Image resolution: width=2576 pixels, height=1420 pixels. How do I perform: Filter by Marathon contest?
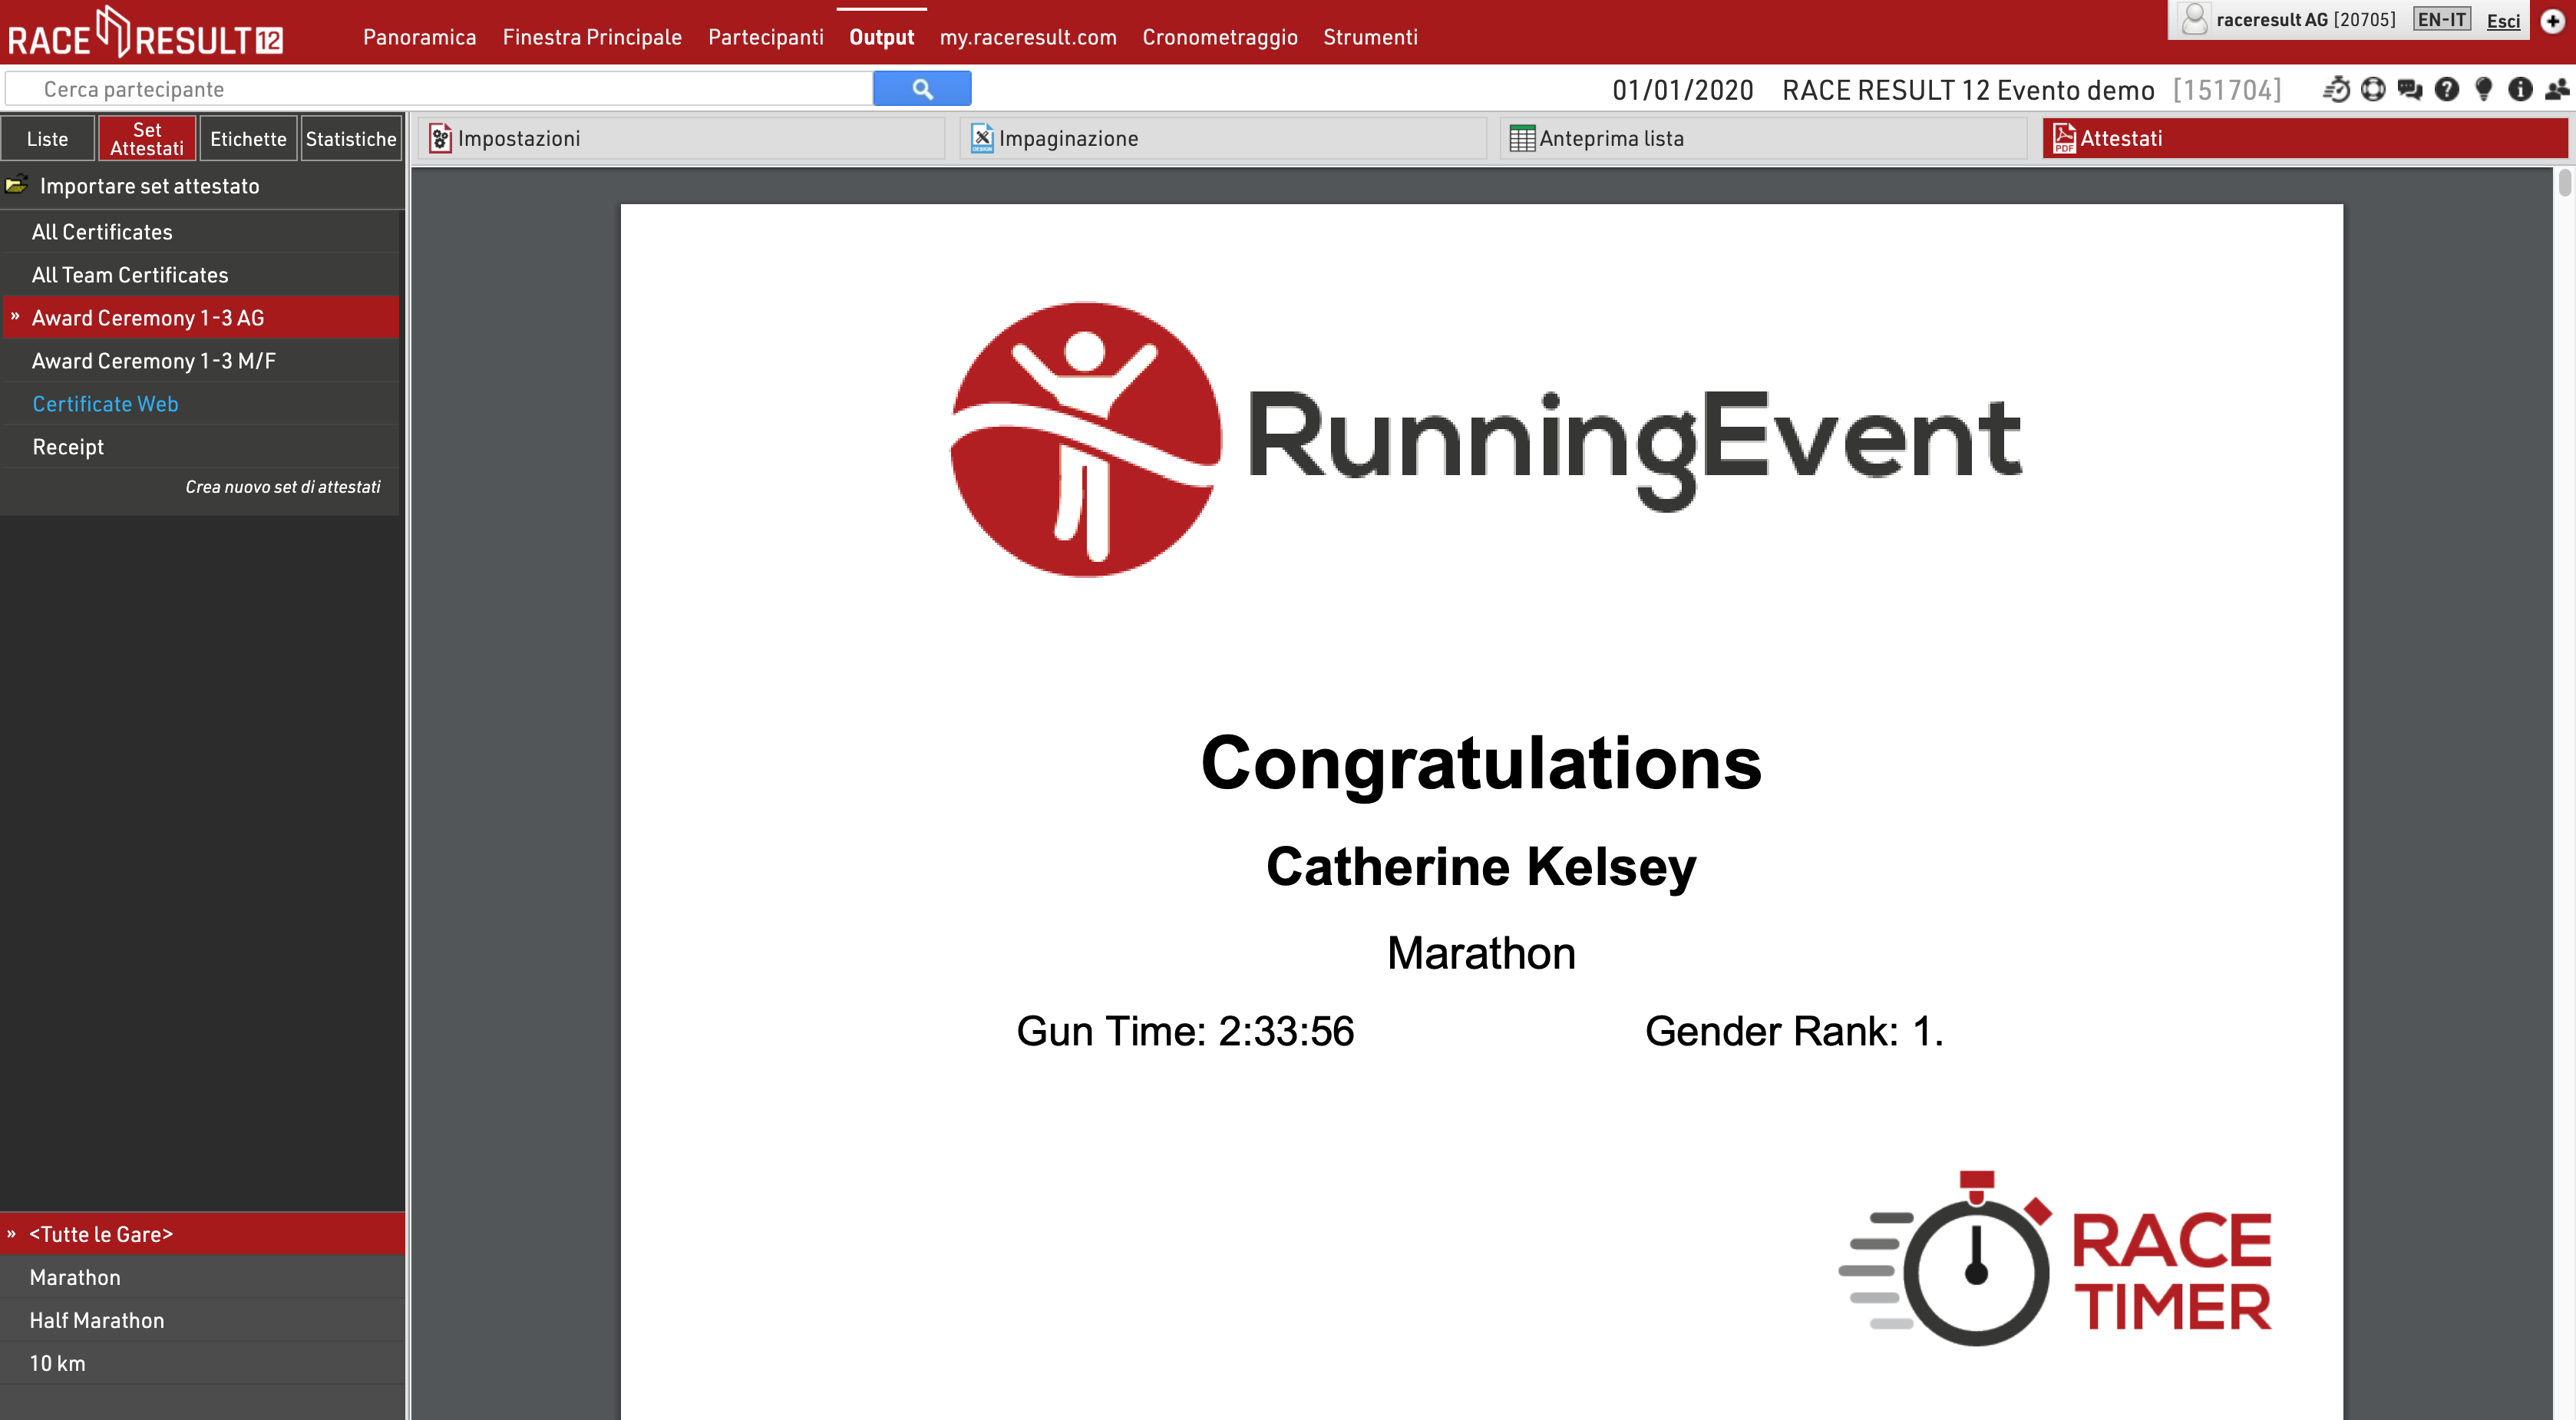(x=202, y=1277)
